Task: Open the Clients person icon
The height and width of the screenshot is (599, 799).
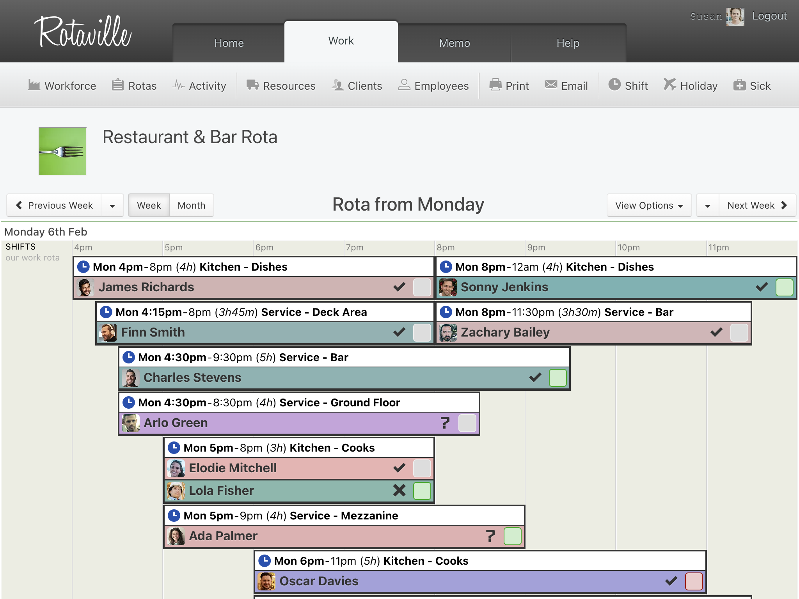Action: click(337, 85)
